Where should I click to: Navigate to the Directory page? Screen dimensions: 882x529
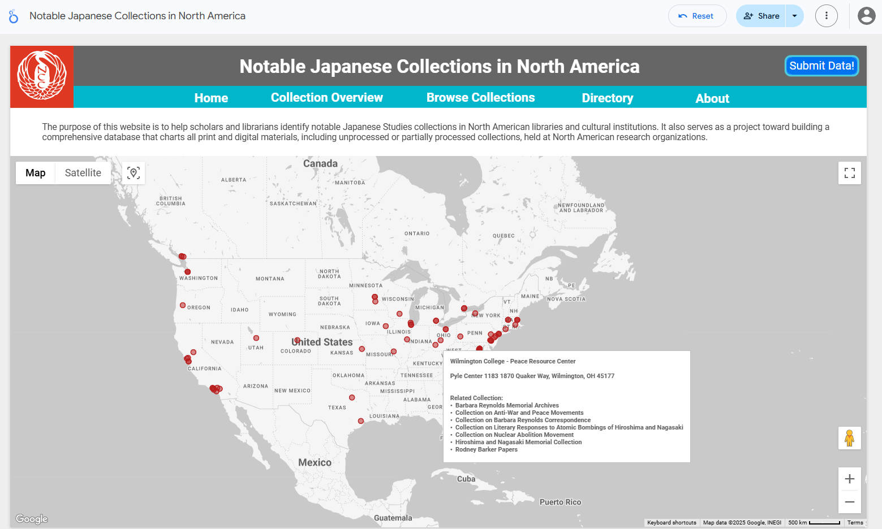607,98
